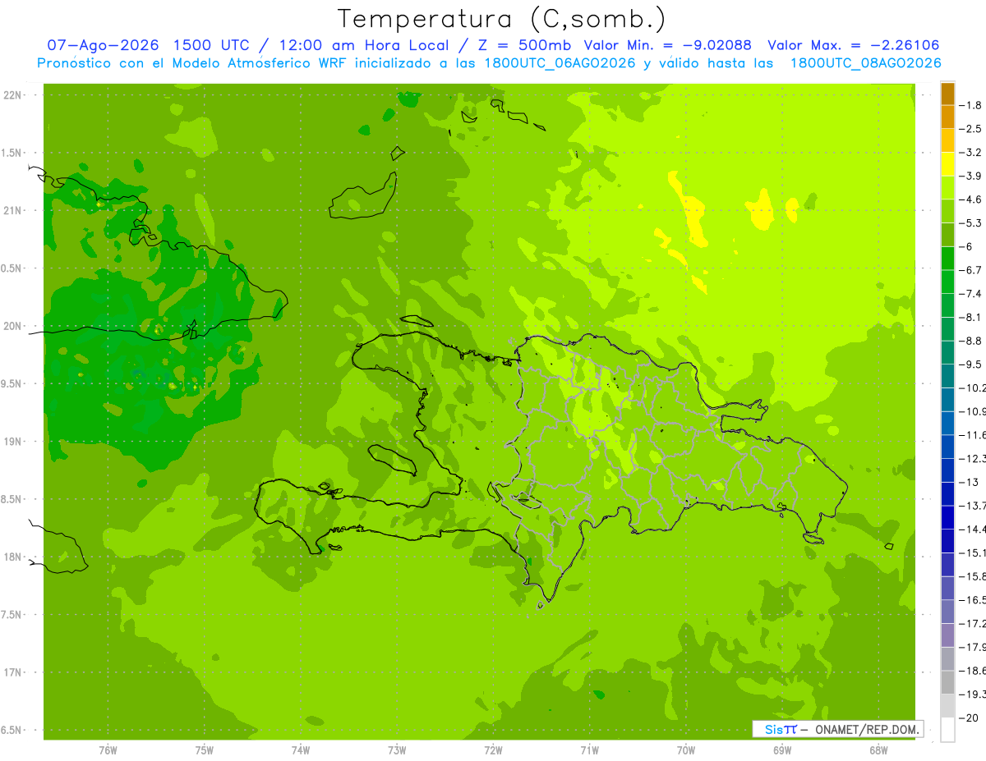Click the "74W" longitude label
The width and height of the screenshot is (986, 761).
pos(300,750)
